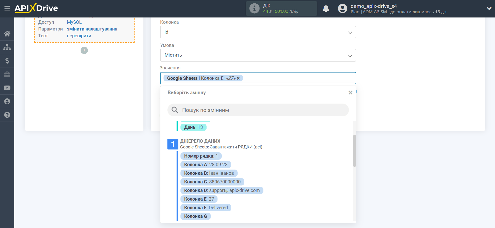Open the billing dollar sidebar icon
Viewport: 495px width, 228px height.
point(7,61)
